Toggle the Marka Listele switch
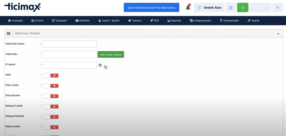Image resolution: width=286 pixels, height=136 pixels. [51, 127]
